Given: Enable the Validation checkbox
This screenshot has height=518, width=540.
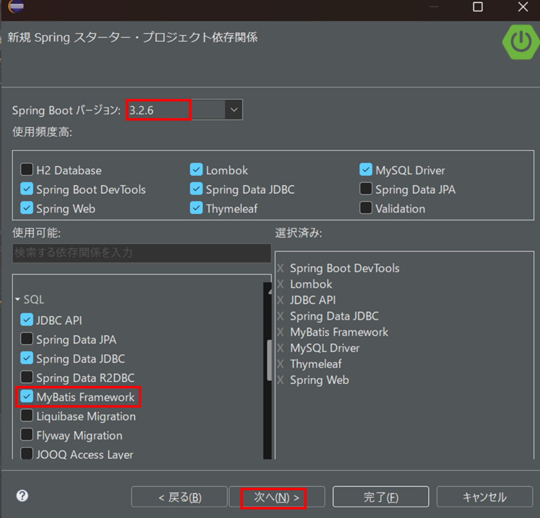Looking at the screenshot, I should coord(366,208).
